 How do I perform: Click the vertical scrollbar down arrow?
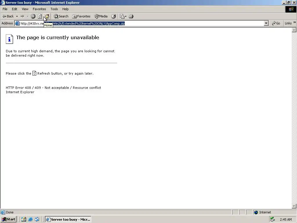pyautogui.click(x=294, y=206)
